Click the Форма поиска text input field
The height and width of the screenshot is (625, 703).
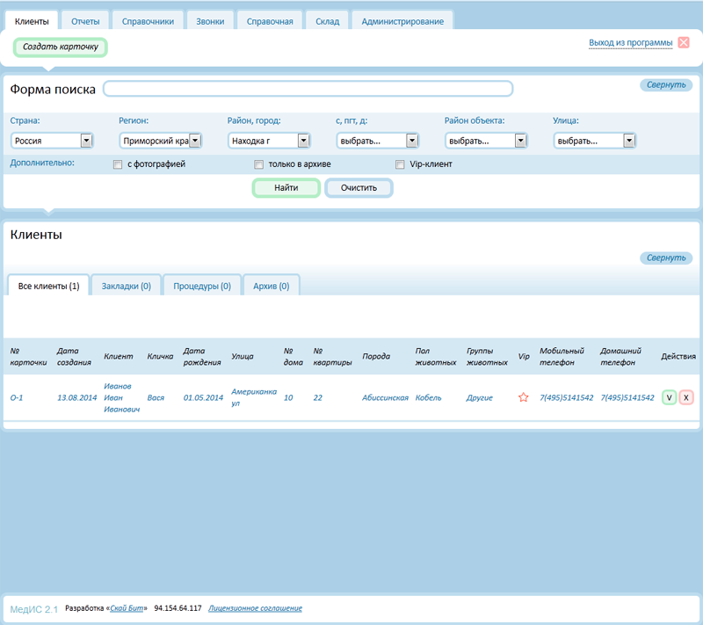308,89
